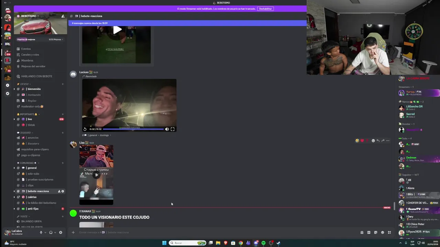Open Canales y roles
Screen dimensions: 440x247
[x=41, y=55]
